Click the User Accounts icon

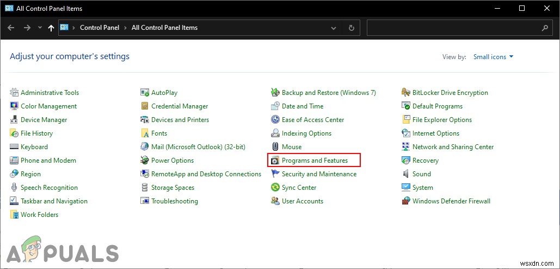click(275, 201)
